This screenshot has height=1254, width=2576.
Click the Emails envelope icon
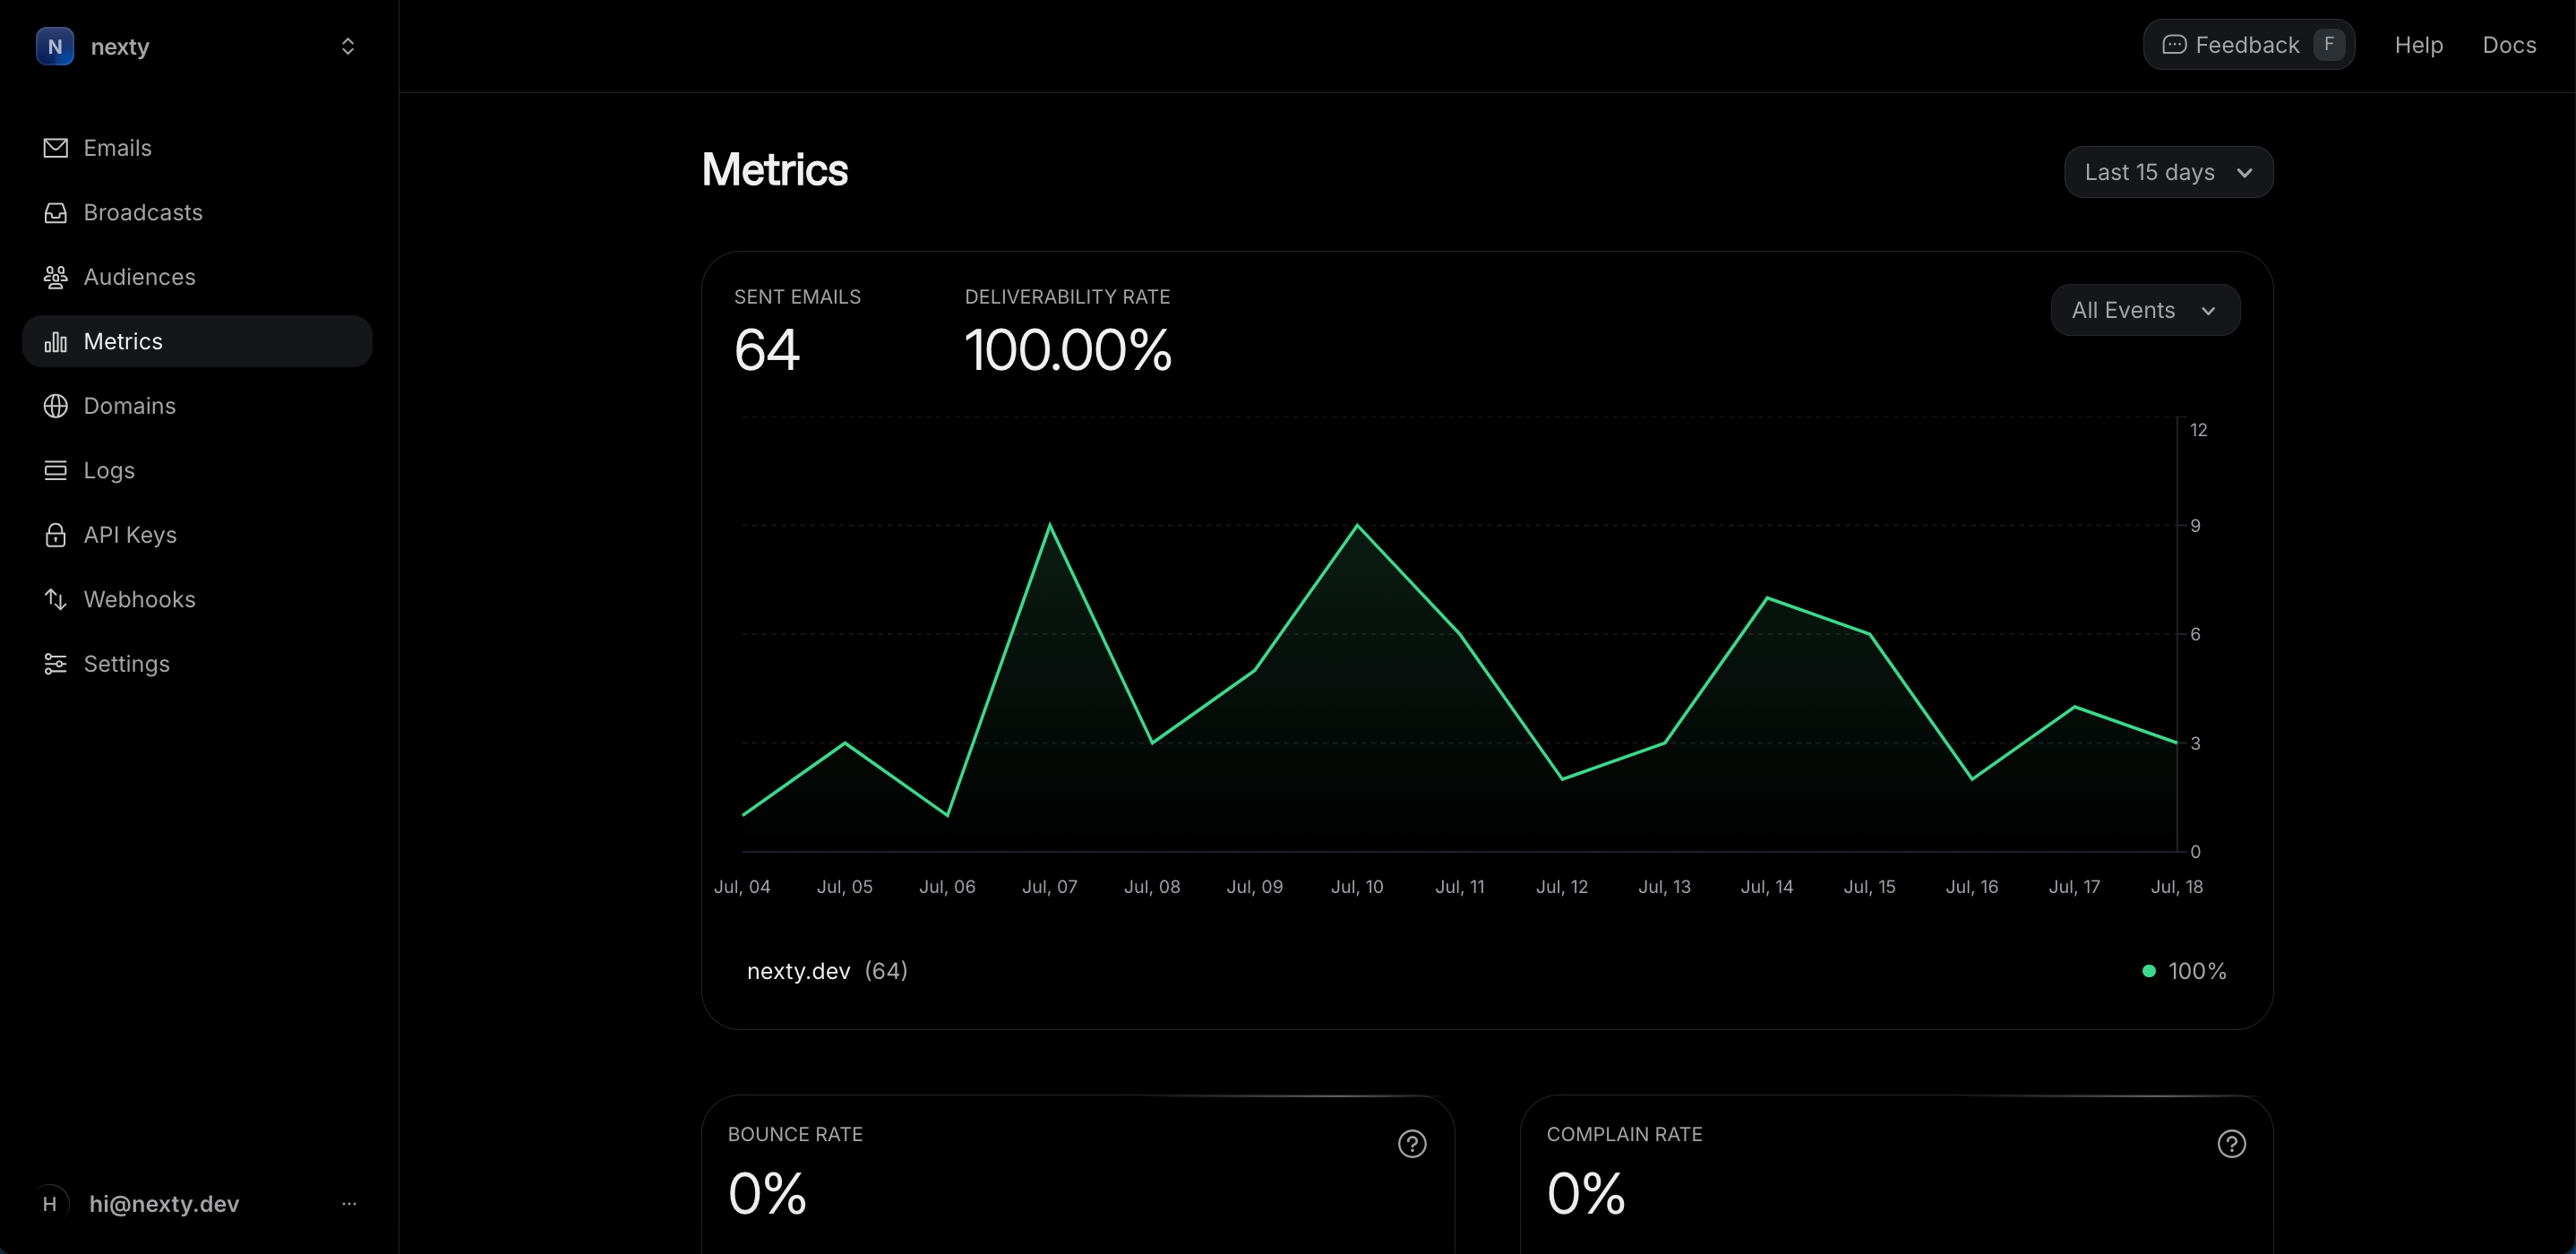pos(56,148)
